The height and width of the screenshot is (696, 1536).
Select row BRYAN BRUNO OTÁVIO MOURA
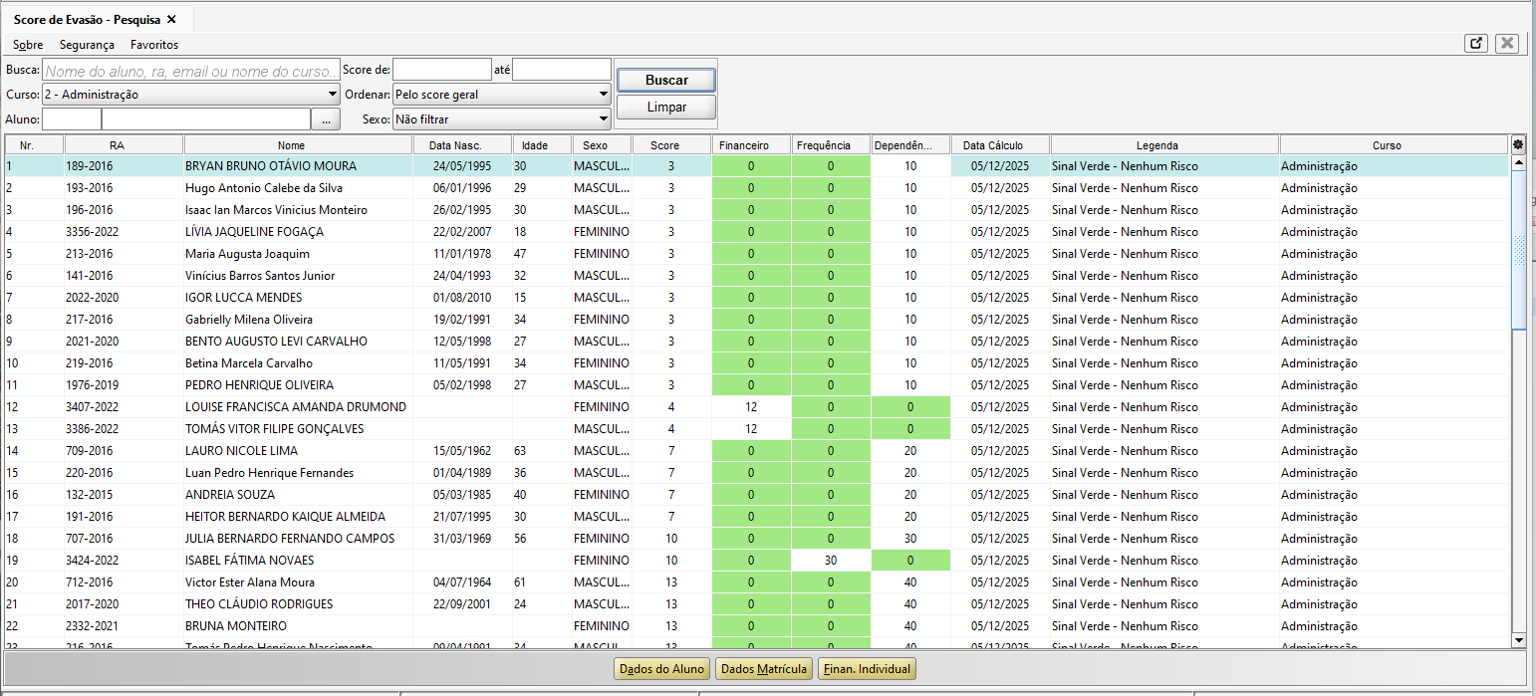click(x=757, y=166)
